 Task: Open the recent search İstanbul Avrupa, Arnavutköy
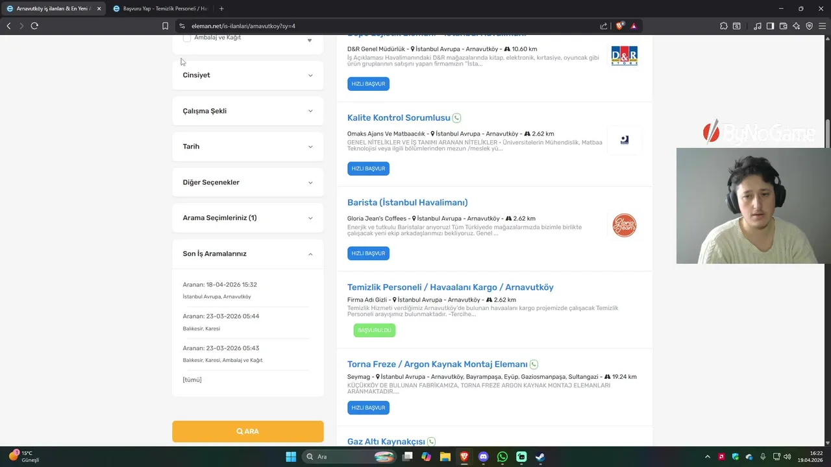217,296
